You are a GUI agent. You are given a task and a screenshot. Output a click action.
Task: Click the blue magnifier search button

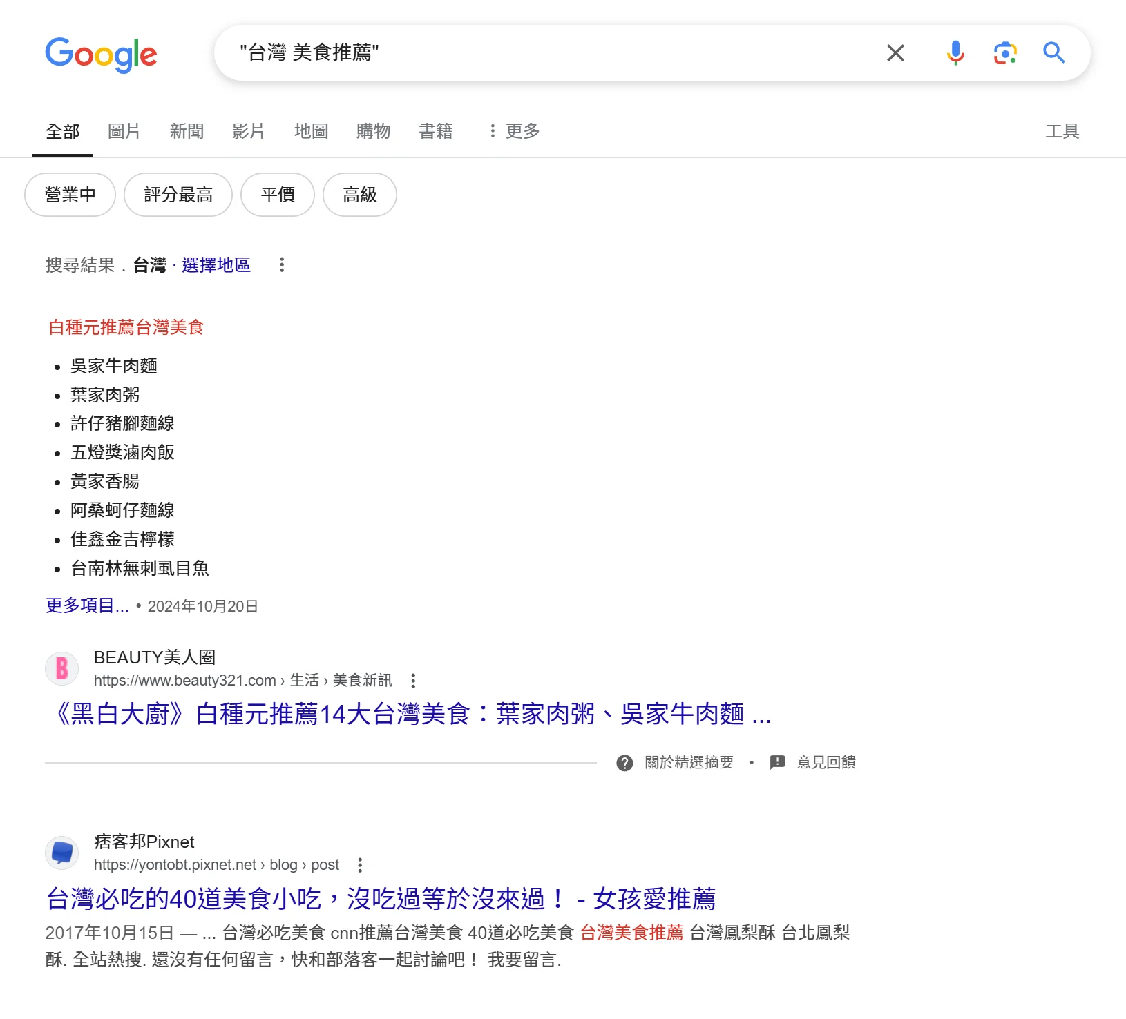click(1053, 53)
